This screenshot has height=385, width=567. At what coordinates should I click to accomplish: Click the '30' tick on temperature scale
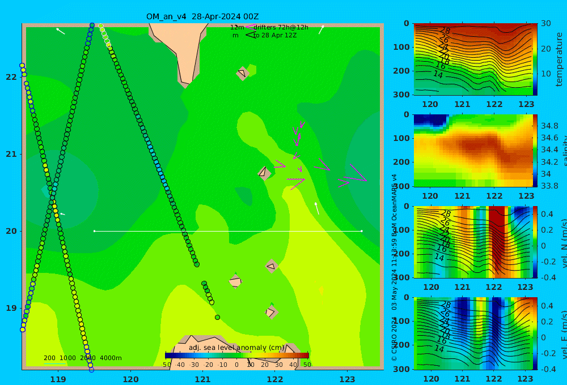(x=545, y=23)
